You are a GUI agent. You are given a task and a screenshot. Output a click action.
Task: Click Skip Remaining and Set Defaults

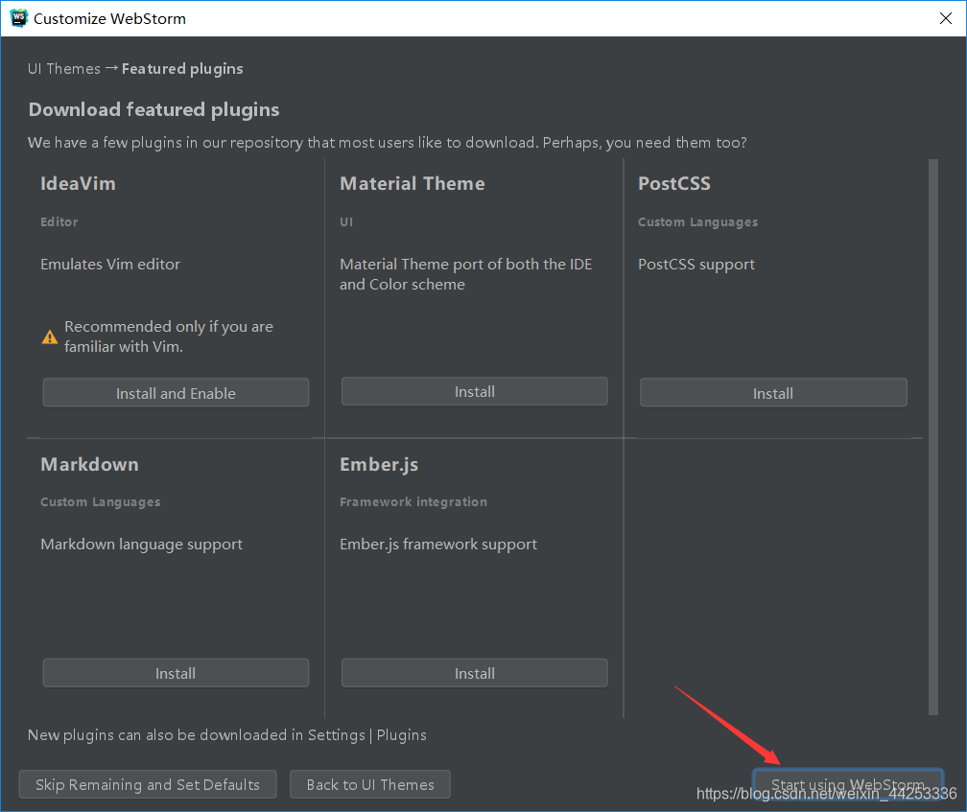click(x=148, y=784)
